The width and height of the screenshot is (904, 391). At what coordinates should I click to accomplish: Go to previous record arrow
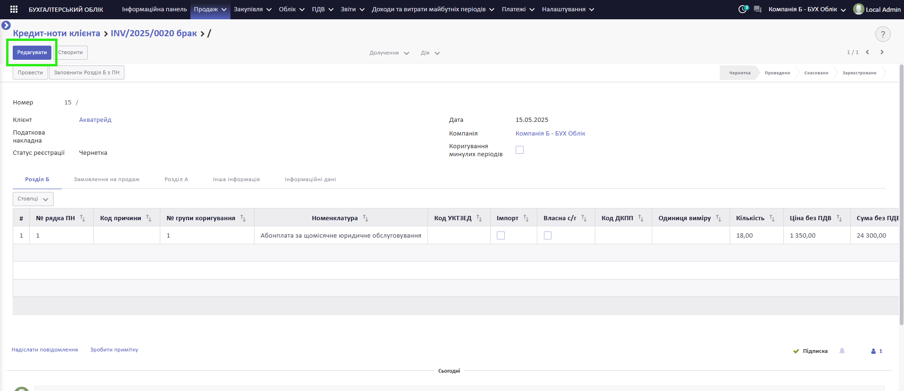(867, 52)
